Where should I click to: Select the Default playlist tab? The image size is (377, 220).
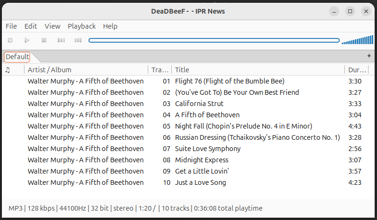17,57
